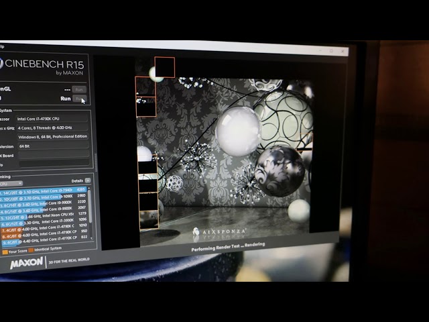Select rank 1 entry 14C/28T 3.10 GHz

pyautogui.click(x=43, y=190)
